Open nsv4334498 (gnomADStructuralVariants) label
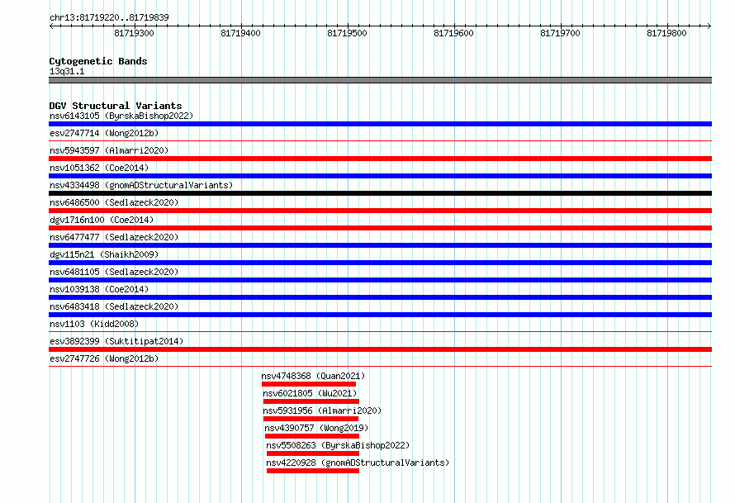This screenshot has width=735, height=503. pyautogui.click(x=141, y=185)
